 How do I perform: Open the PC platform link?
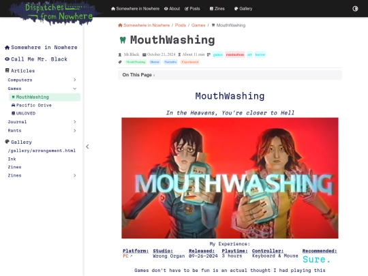127,256
